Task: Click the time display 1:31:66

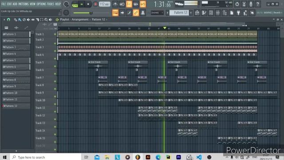Action: [162, 4]
